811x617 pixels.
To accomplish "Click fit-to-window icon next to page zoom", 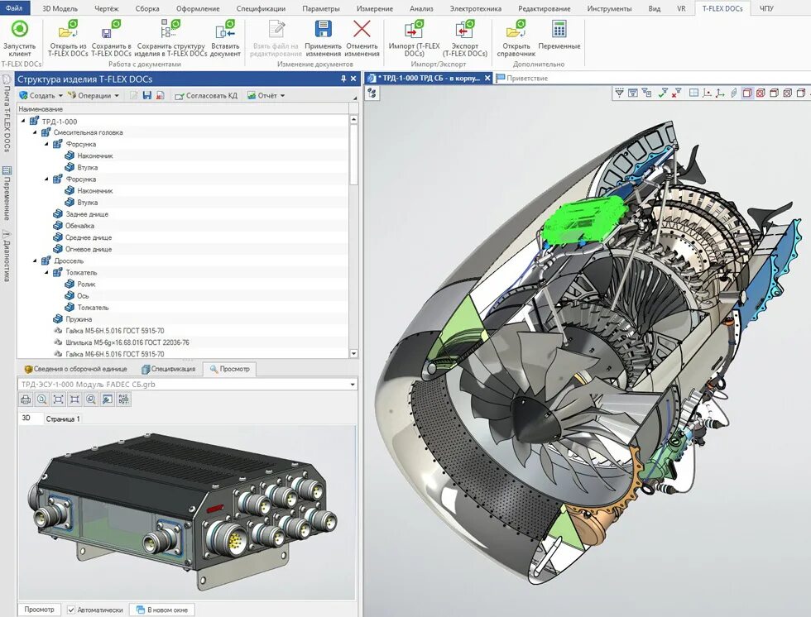I will (59, 399).
